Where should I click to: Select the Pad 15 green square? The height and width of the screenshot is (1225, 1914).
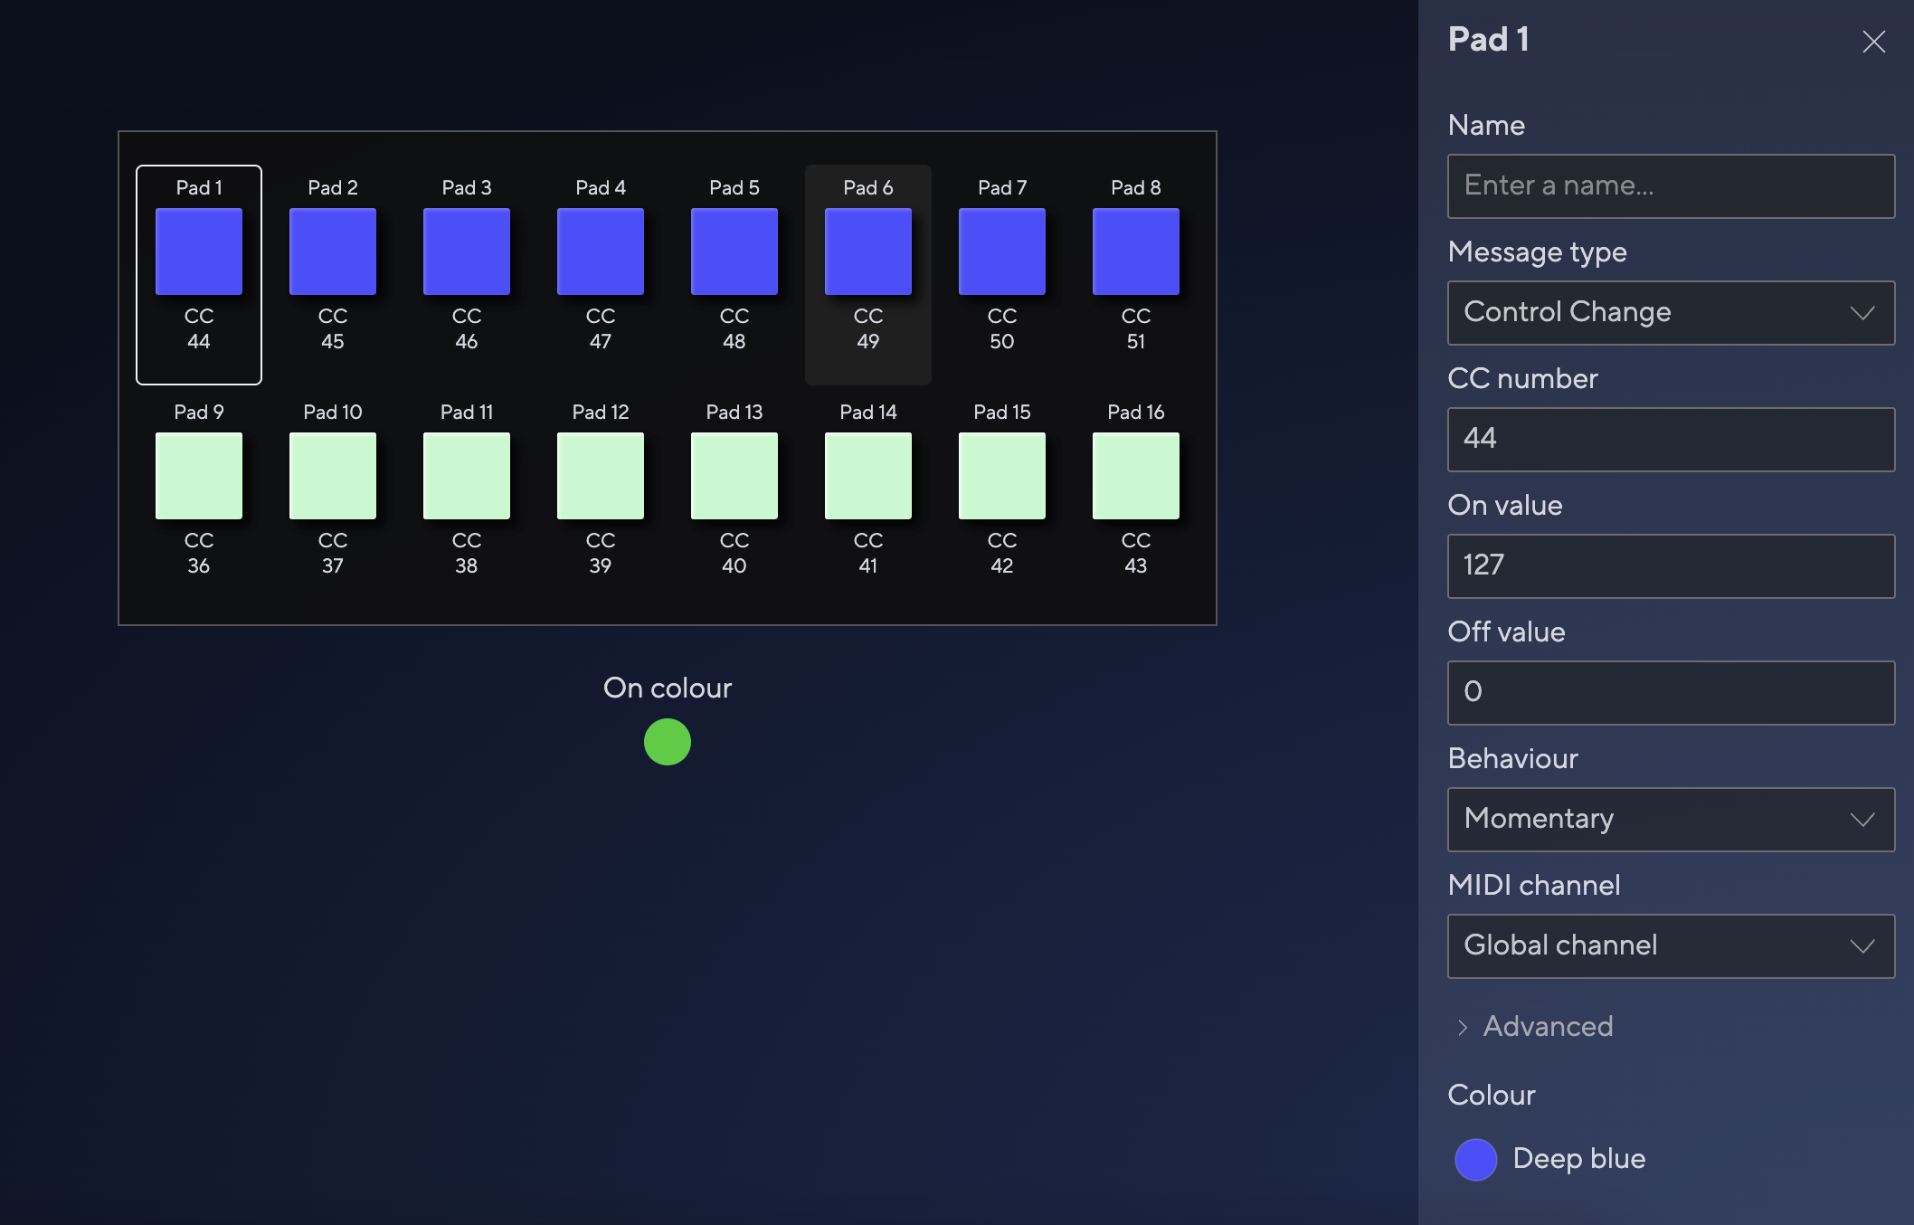1002,476
